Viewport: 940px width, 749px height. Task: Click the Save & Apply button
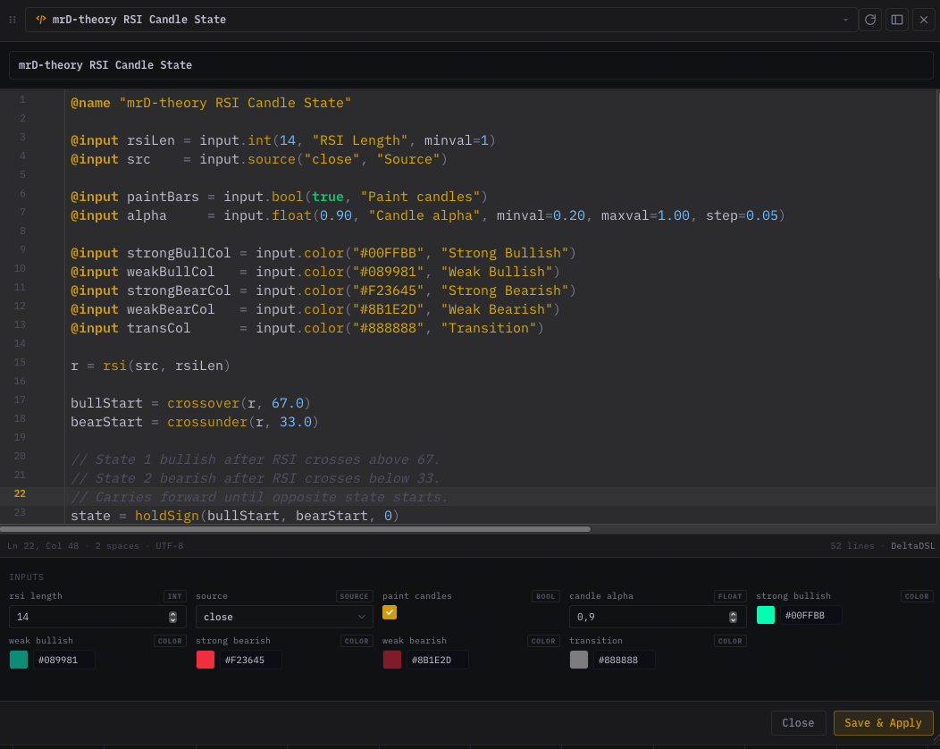click(883, 723)
